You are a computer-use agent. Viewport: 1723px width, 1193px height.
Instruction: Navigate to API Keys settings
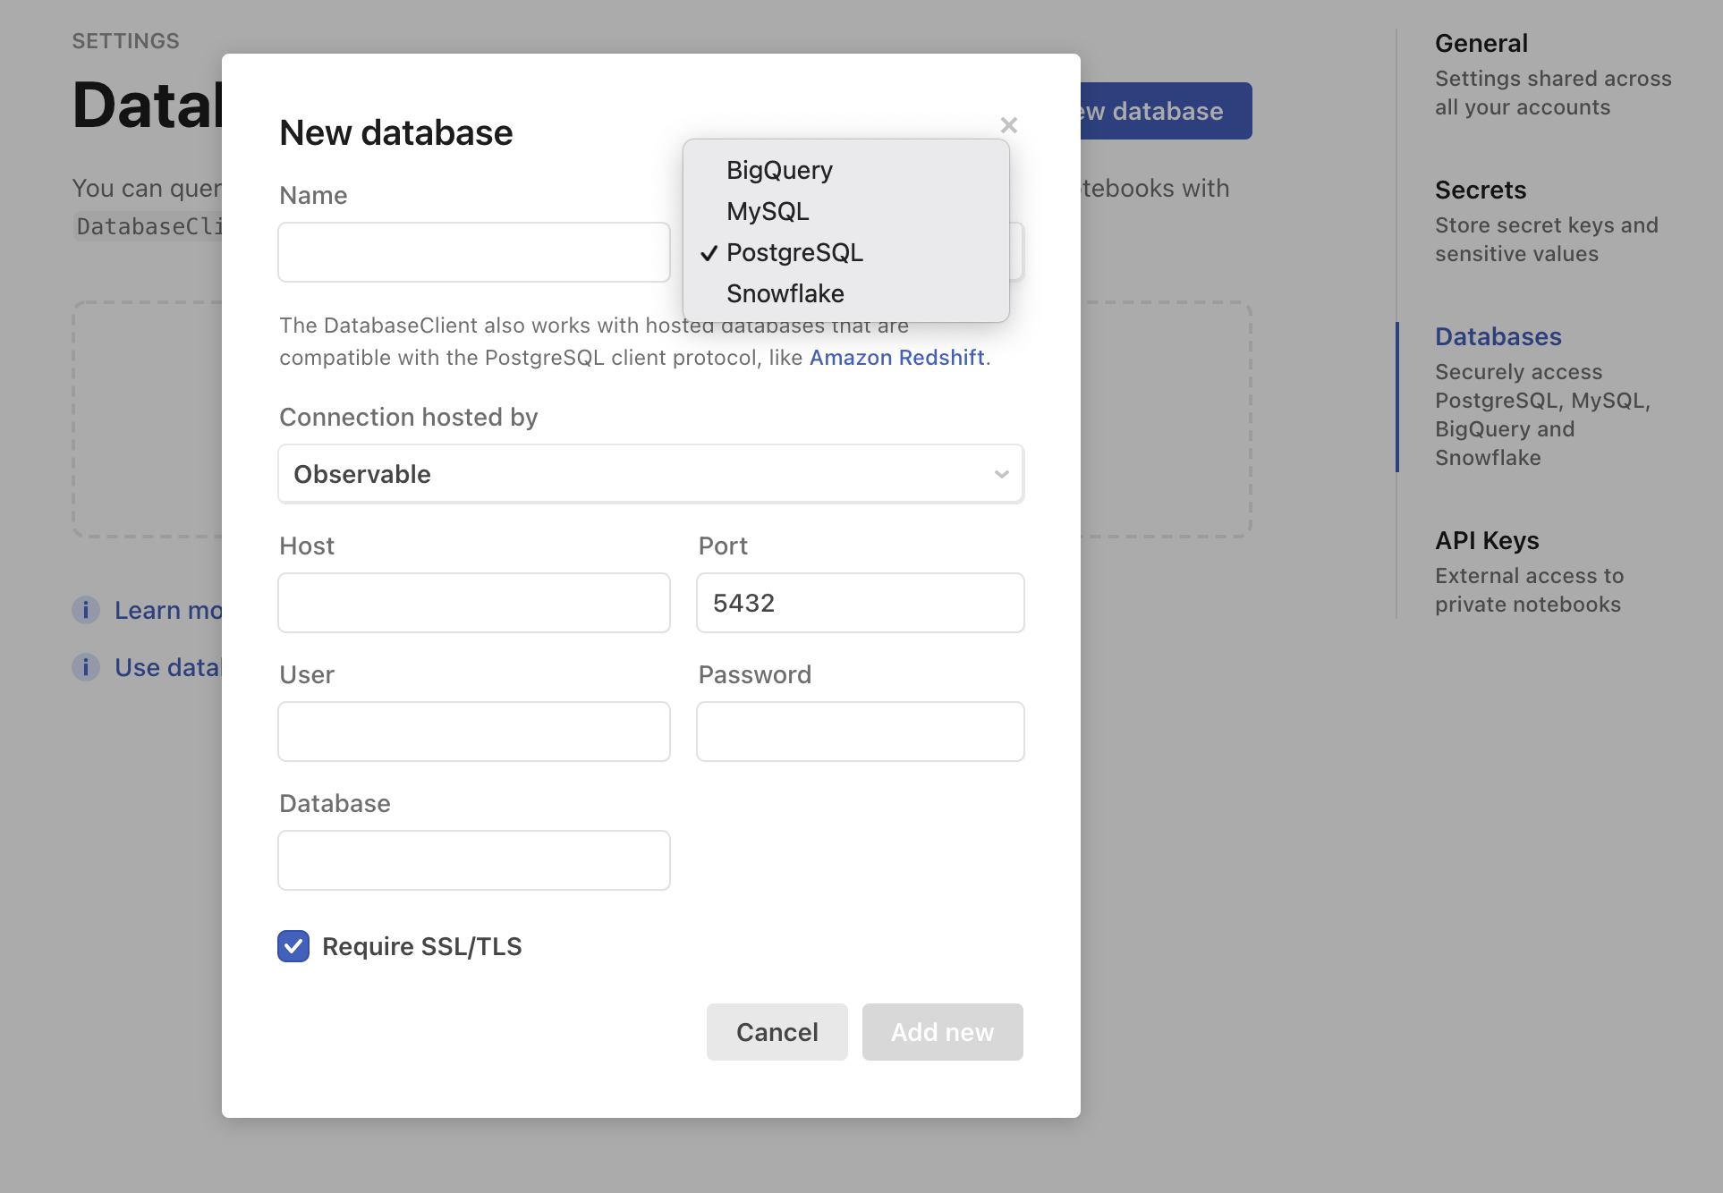click(x=1487, y=539)
